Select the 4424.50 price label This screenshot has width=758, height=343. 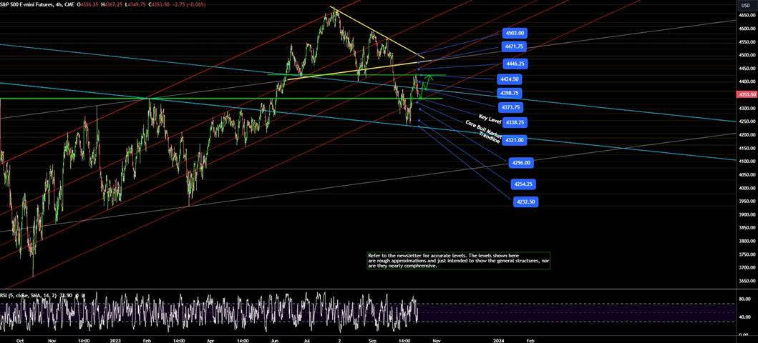tap(508, 79)
